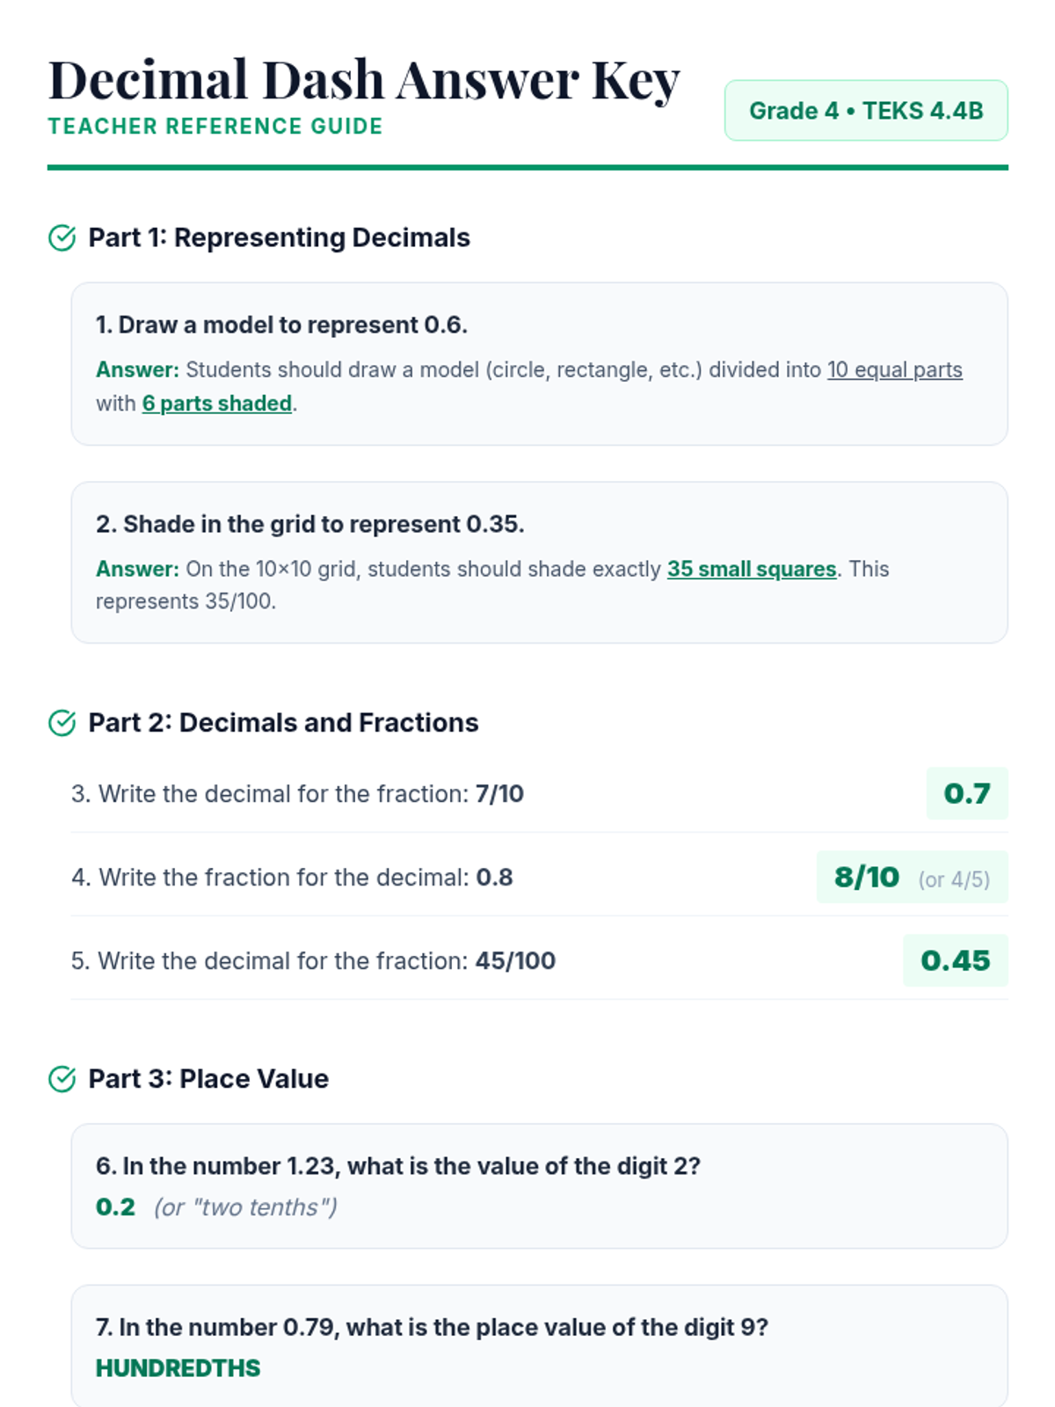Viewport: 1055px width, 1407px height.
Task: Click the Part 1 checkmark circle icon
Action: click(62, 238)
